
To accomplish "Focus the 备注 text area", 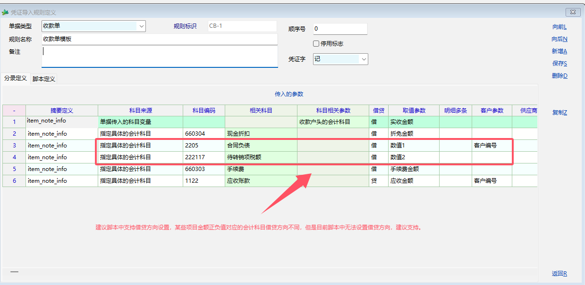I will click(x=160, y=57).
